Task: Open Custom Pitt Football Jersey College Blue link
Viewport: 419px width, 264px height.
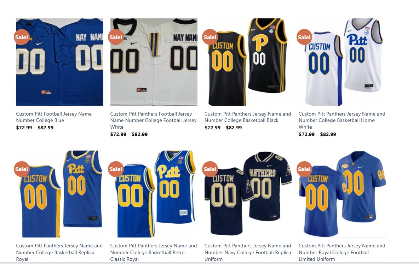Action: [x=54, y=117]
